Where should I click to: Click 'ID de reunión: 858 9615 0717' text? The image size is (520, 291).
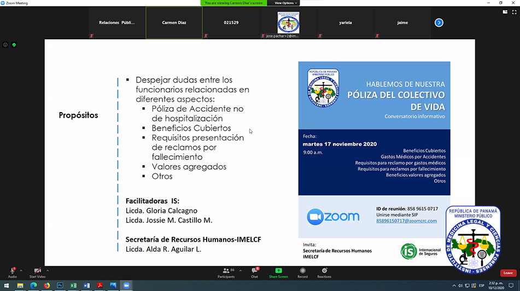tap(407, 209)
